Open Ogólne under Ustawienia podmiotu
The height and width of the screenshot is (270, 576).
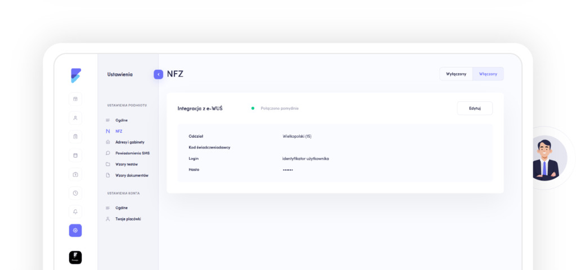(117, 120)
